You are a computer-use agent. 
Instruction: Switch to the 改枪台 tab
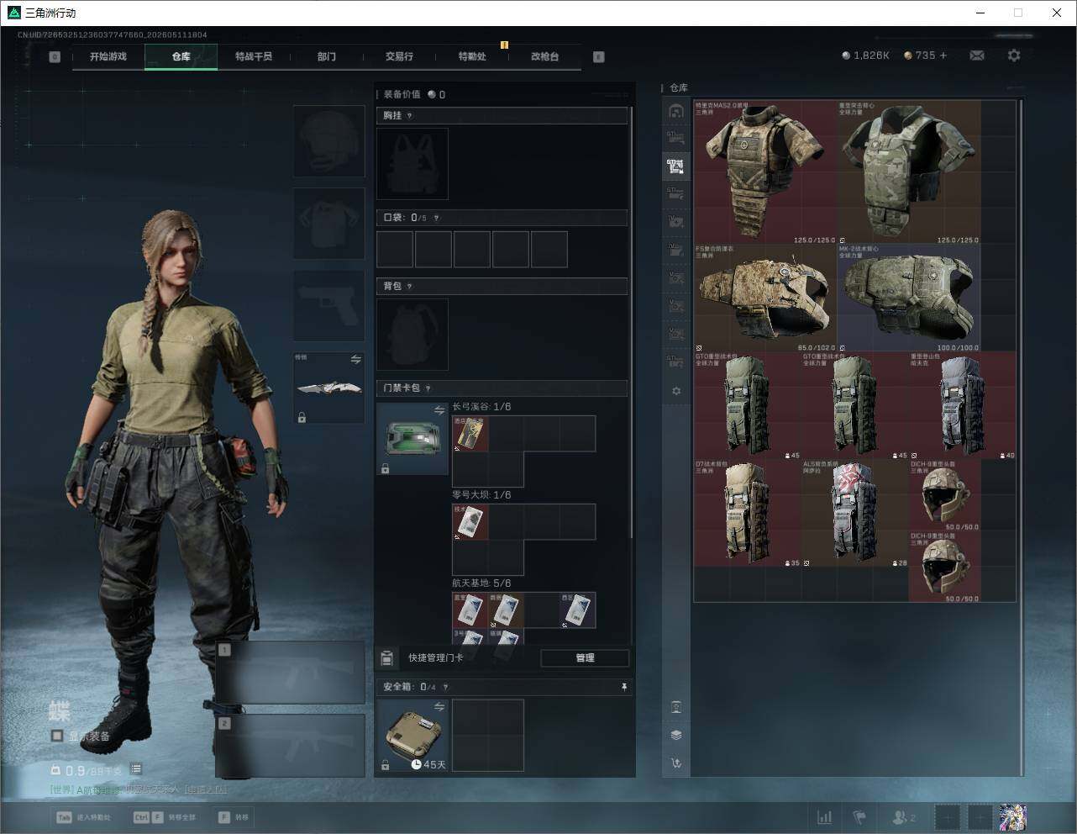click(544, 56)
